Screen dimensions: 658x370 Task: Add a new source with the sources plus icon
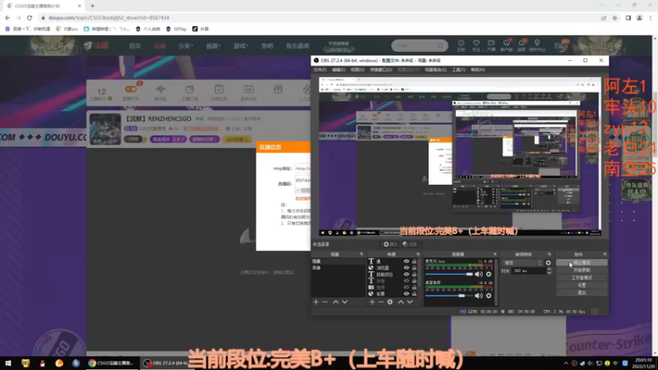[x=373, y=302]
